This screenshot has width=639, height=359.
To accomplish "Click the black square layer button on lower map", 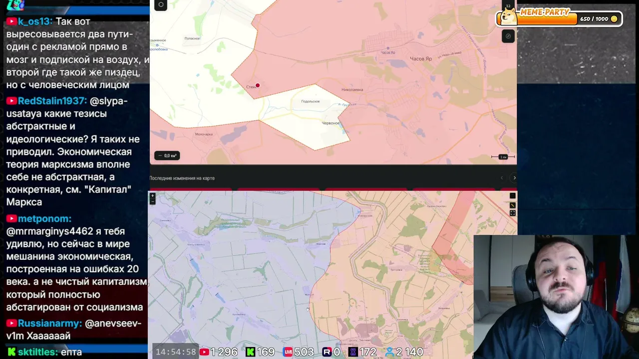I will click(x=513, y=196).
